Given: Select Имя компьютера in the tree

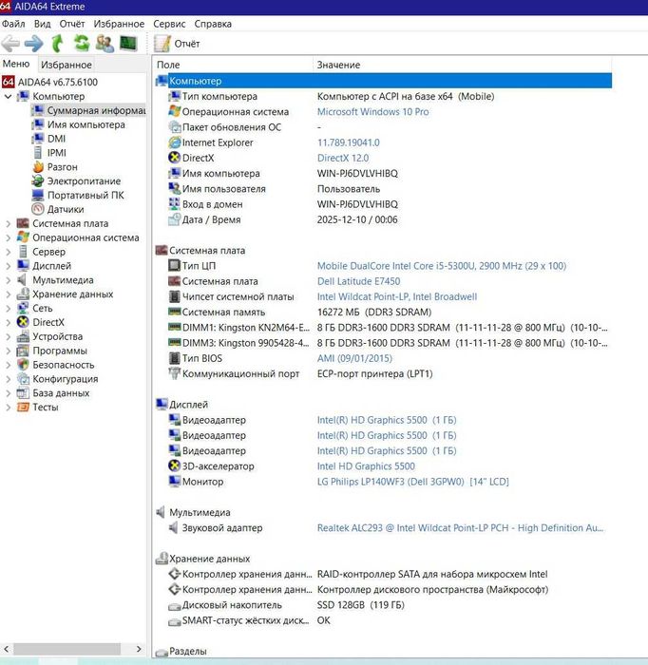Looking at the screenshot, I should coord(86,124).
